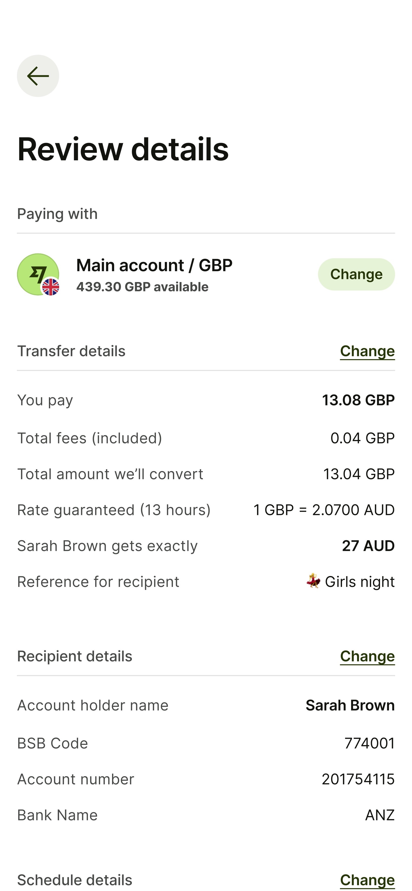Screen dimensions: 412x891
Task: Tap the dancer emoji in reference
Action: pyautogui.click(x=313, y=581)
